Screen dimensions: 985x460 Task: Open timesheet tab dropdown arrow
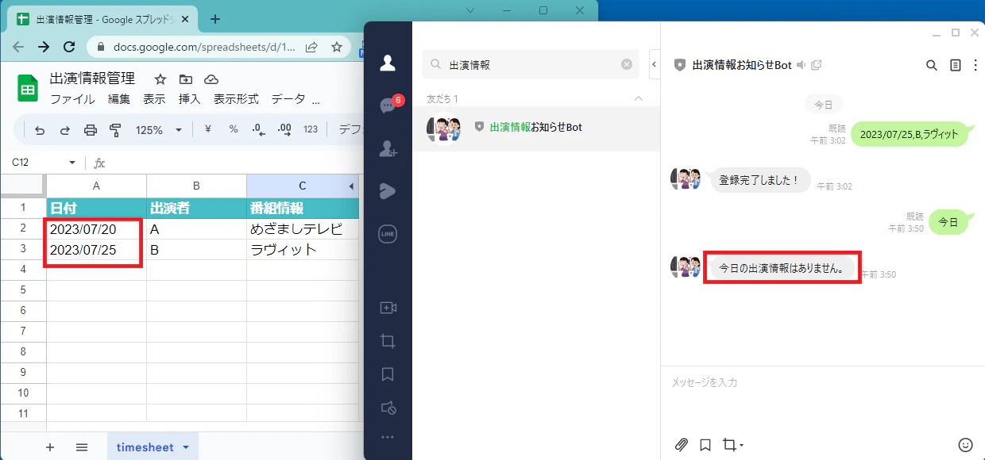[x=186, y=447]
